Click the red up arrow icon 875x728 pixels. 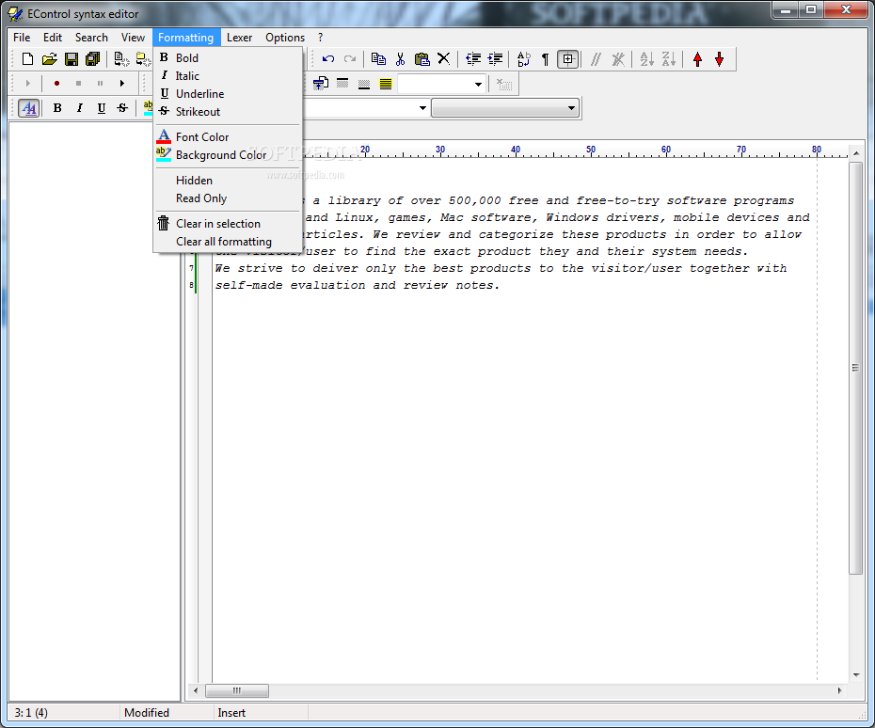697,58
